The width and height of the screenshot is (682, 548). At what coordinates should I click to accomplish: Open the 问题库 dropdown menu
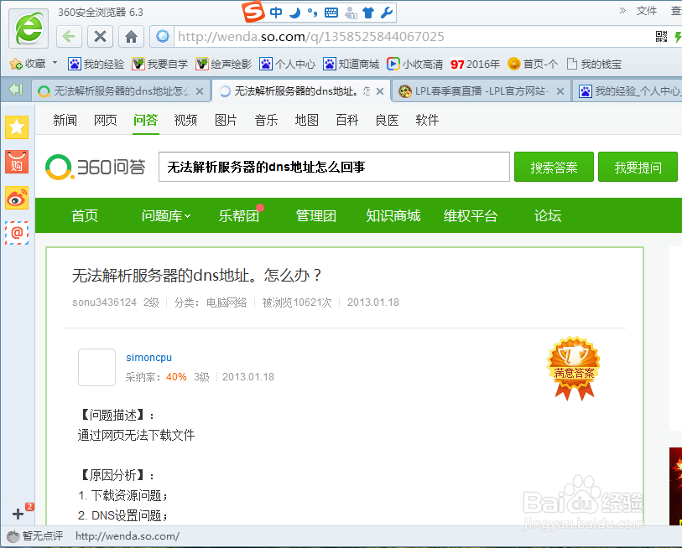(x=165, y=215)
